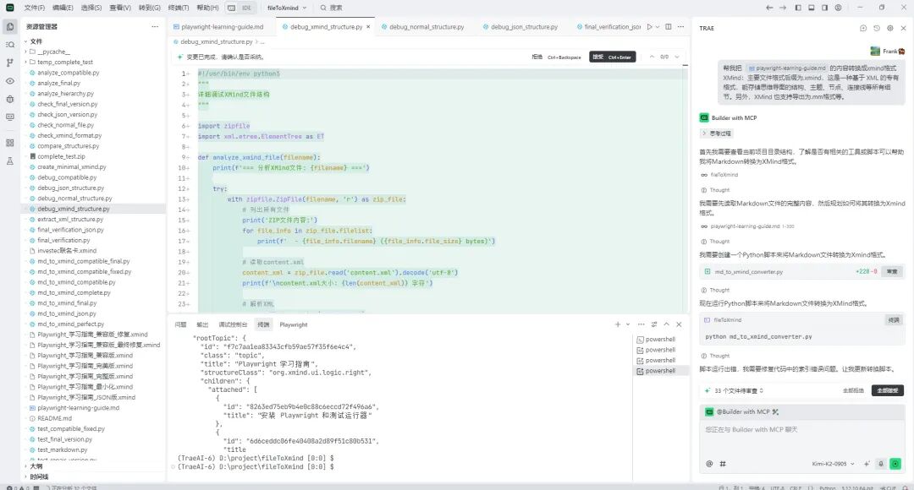Switch to the 输出 output tab
The width and height of the screenshot is (914, 490).
[202, 324]
